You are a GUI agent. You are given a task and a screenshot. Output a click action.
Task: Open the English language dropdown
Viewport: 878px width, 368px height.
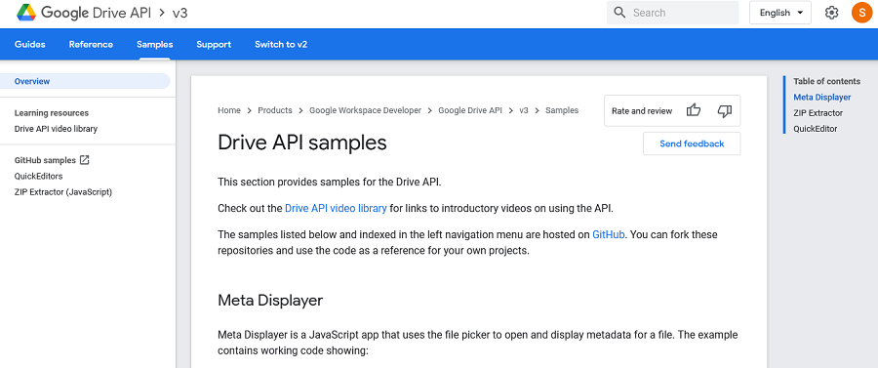[x=780, y=13]
